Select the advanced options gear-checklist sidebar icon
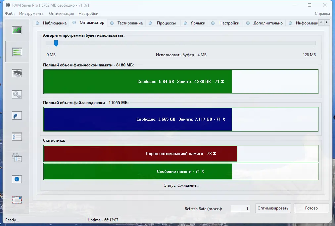This screenshot has width=335, height=226. click(x=17, y=158)
